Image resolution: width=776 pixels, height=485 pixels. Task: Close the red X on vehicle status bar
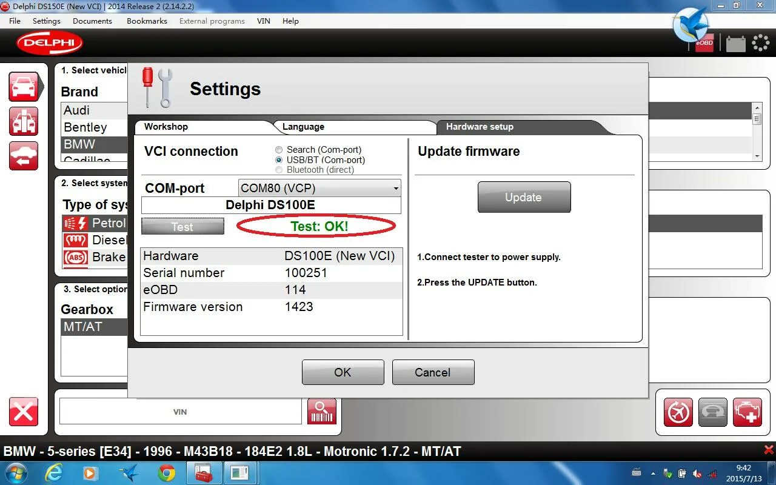pyautogui.click(x=769, y=450)
